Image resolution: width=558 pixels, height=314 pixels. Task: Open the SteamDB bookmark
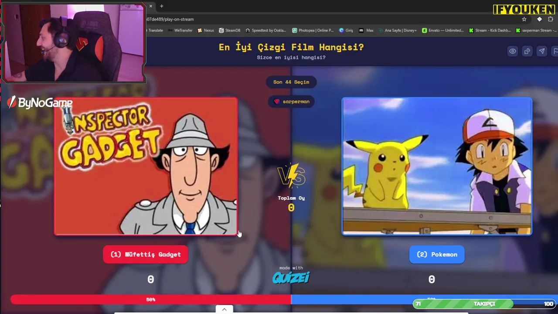click(x=230, y=31)
